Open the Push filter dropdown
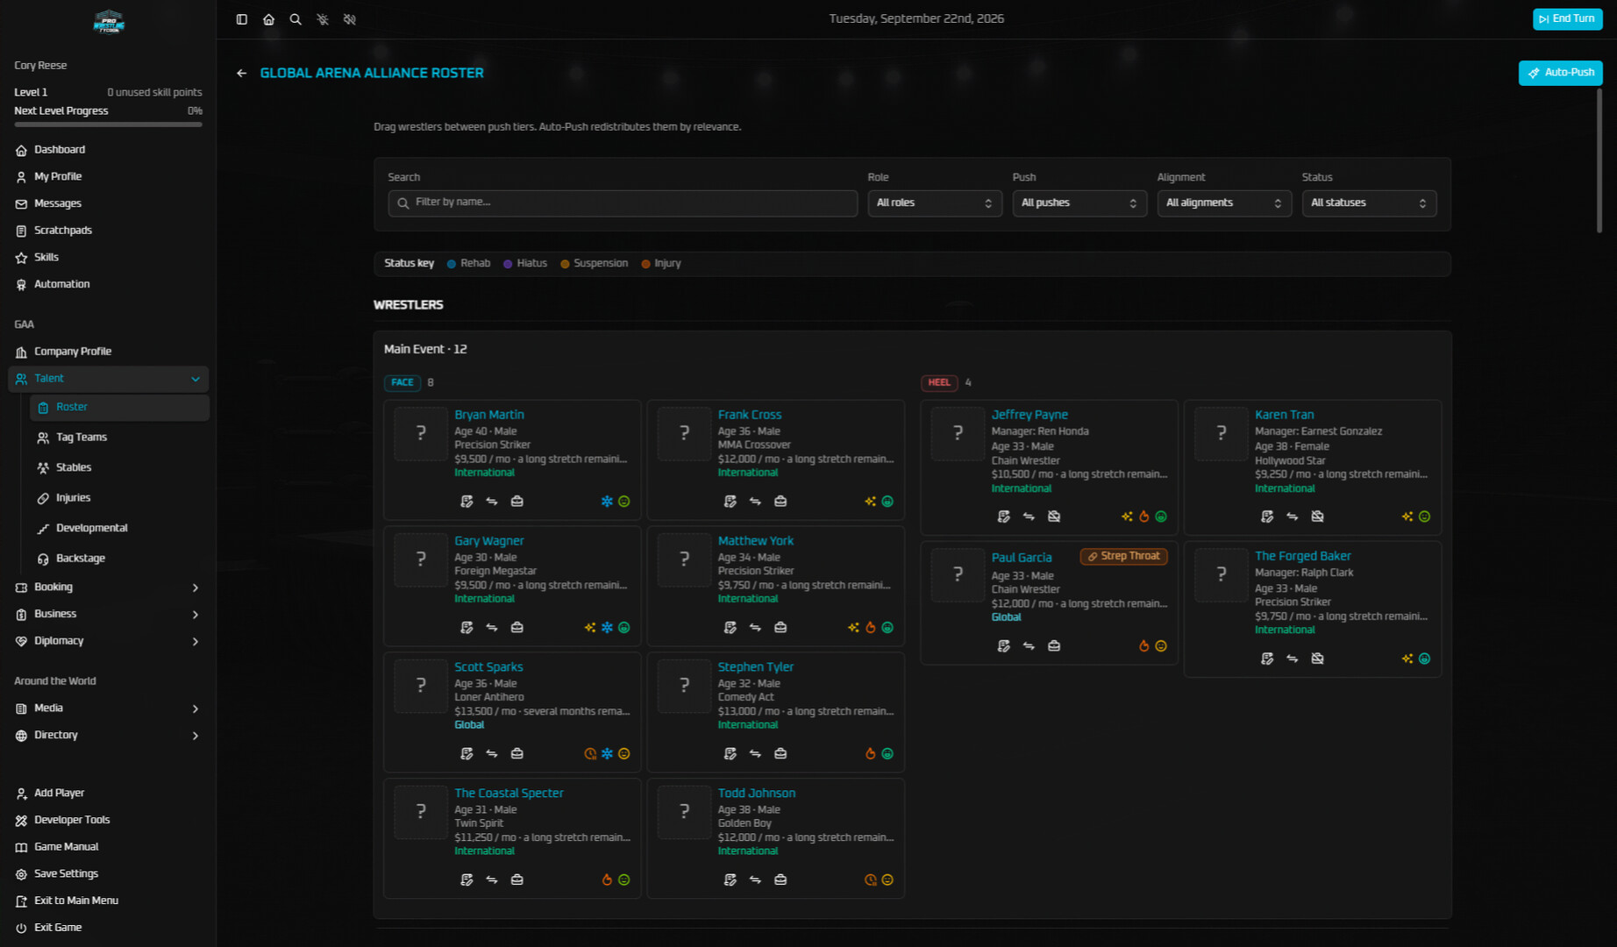1617x947 pixels. (x=1079, y=203)
